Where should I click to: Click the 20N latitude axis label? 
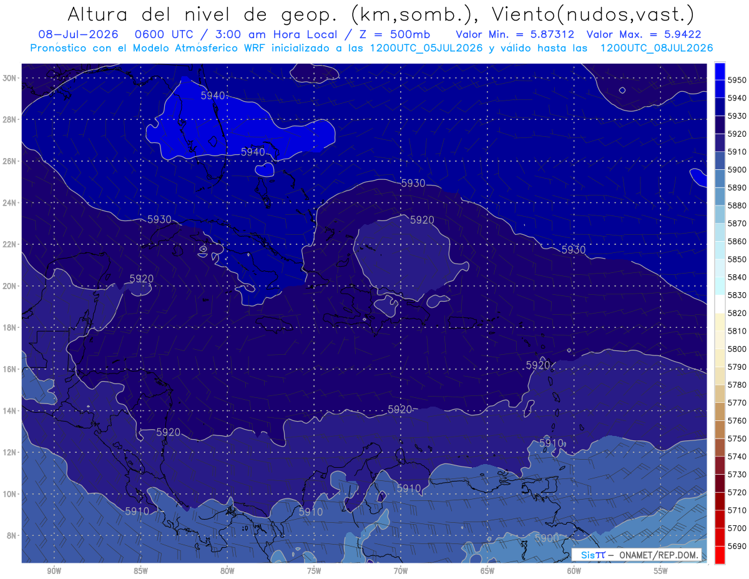click(x=10, y=286)
